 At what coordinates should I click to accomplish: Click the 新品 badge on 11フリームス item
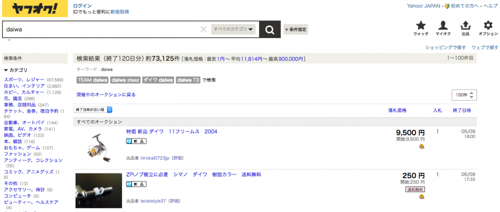click(136, 141)
